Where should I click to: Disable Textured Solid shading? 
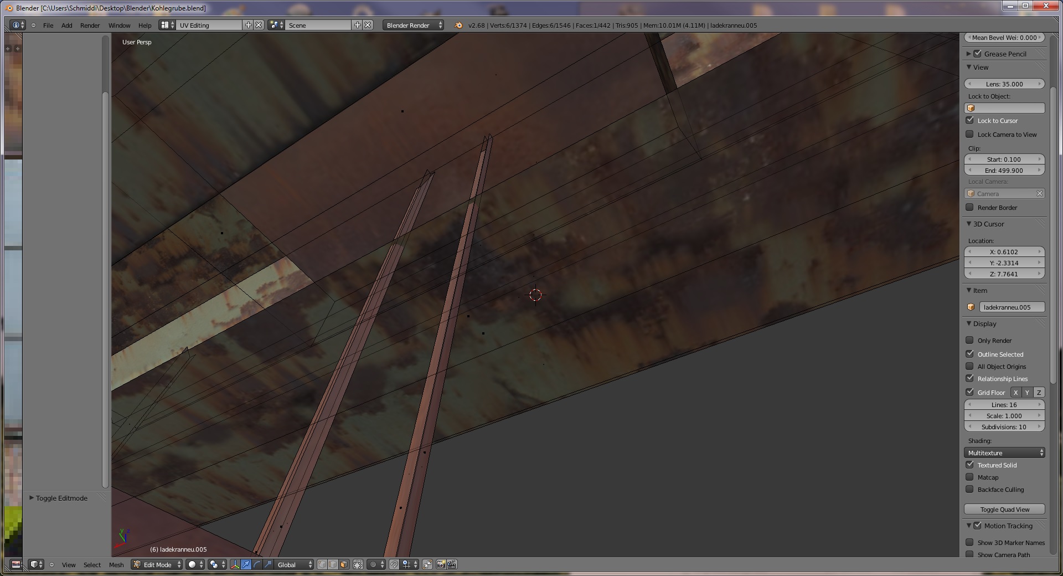click(x=969, y=465)
